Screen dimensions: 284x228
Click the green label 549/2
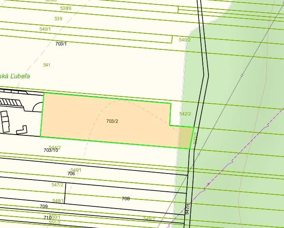[x=149, y=219]
